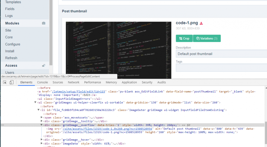Click the briefcase icon beside Modules
Image resolution: width=267 pixels, height=147 pixels.
(44, 23)
